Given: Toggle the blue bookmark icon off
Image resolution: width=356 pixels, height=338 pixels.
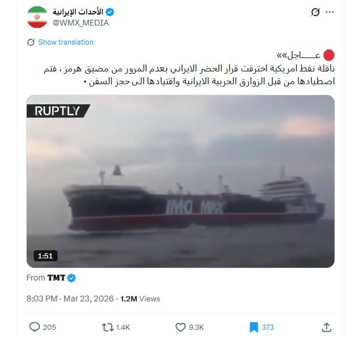Looking at the screenshot, I should pos(254,328).
